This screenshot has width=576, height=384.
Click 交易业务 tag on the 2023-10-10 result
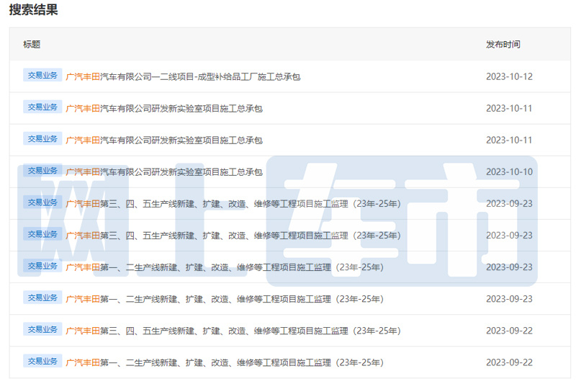(x=42, y=171)
